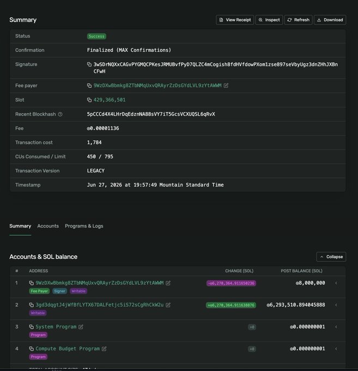This screenshot has height=371, width=358.
Task: Click the positive SOL change badge row 2
Action: [x=231, y=305]
